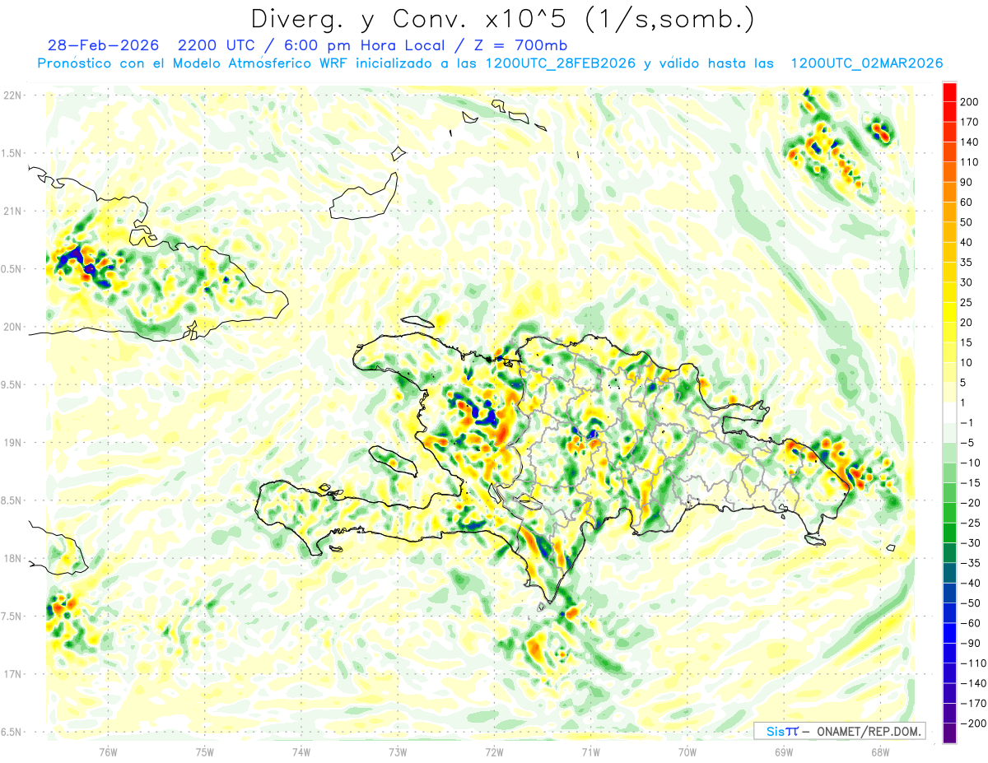Image resolution: width=988 pixels, height=763 pixels.
Task: Click the '73W' longitude label
Action: pos(398,751)
